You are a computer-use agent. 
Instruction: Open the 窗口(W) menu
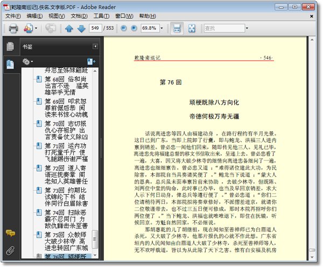pos(124,16)
